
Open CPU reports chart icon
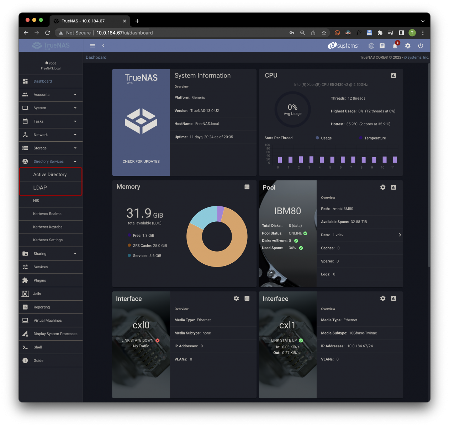(x=393, y=75)
